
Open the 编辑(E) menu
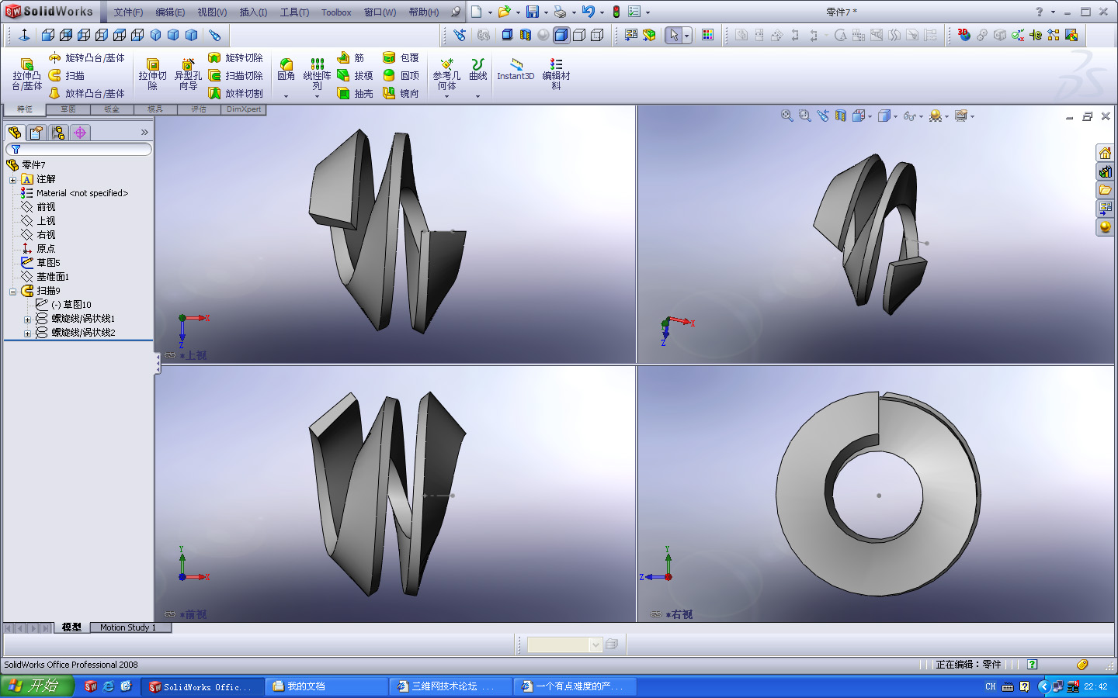click(170, 12)
